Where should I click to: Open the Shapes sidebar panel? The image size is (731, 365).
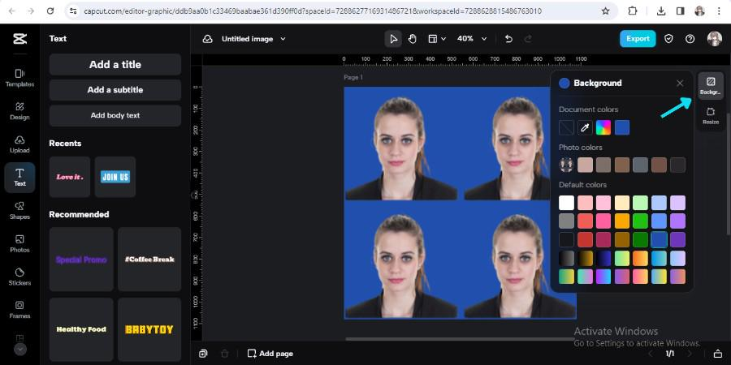coord(19,211)
